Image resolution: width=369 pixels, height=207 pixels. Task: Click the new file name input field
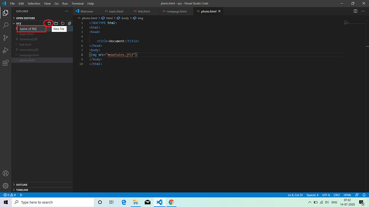(46, 29)
